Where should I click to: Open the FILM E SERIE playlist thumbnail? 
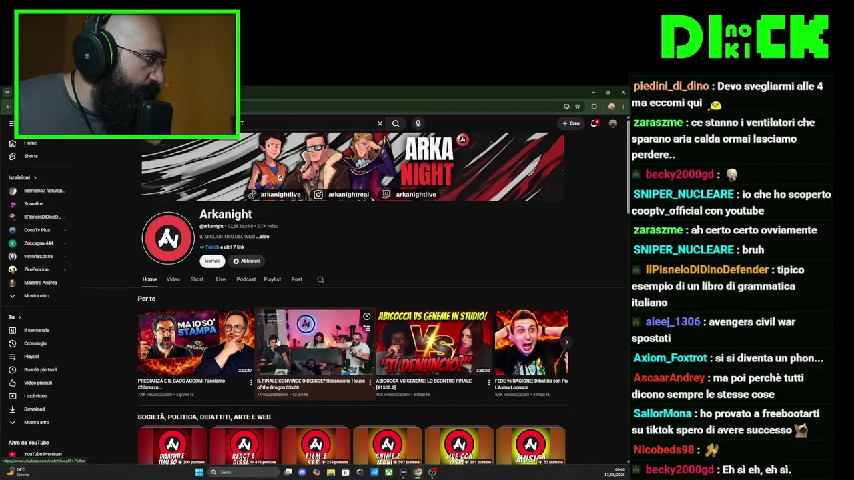tap(316, 446)
